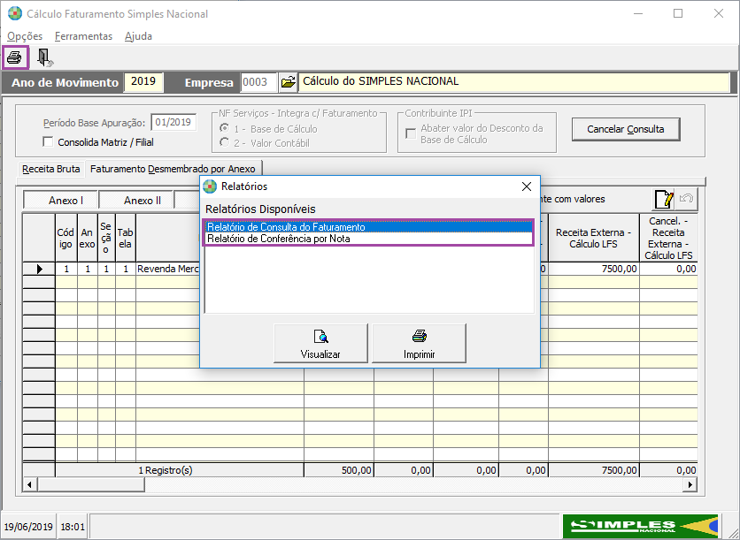Viewport: 740px width, 540px height.
Task: Click the Visualizar button in the dialog
Action: [x=320, y=344]
